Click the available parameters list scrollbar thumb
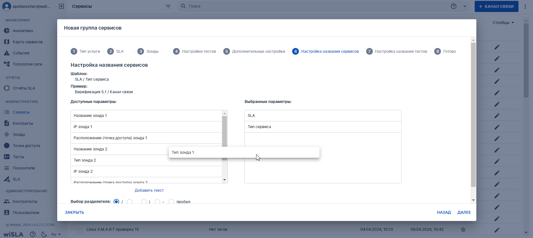This screenshot has width=533, height=238. [224, 138]
